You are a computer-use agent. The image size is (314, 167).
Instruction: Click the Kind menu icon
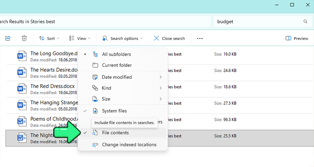click(95, 88)
